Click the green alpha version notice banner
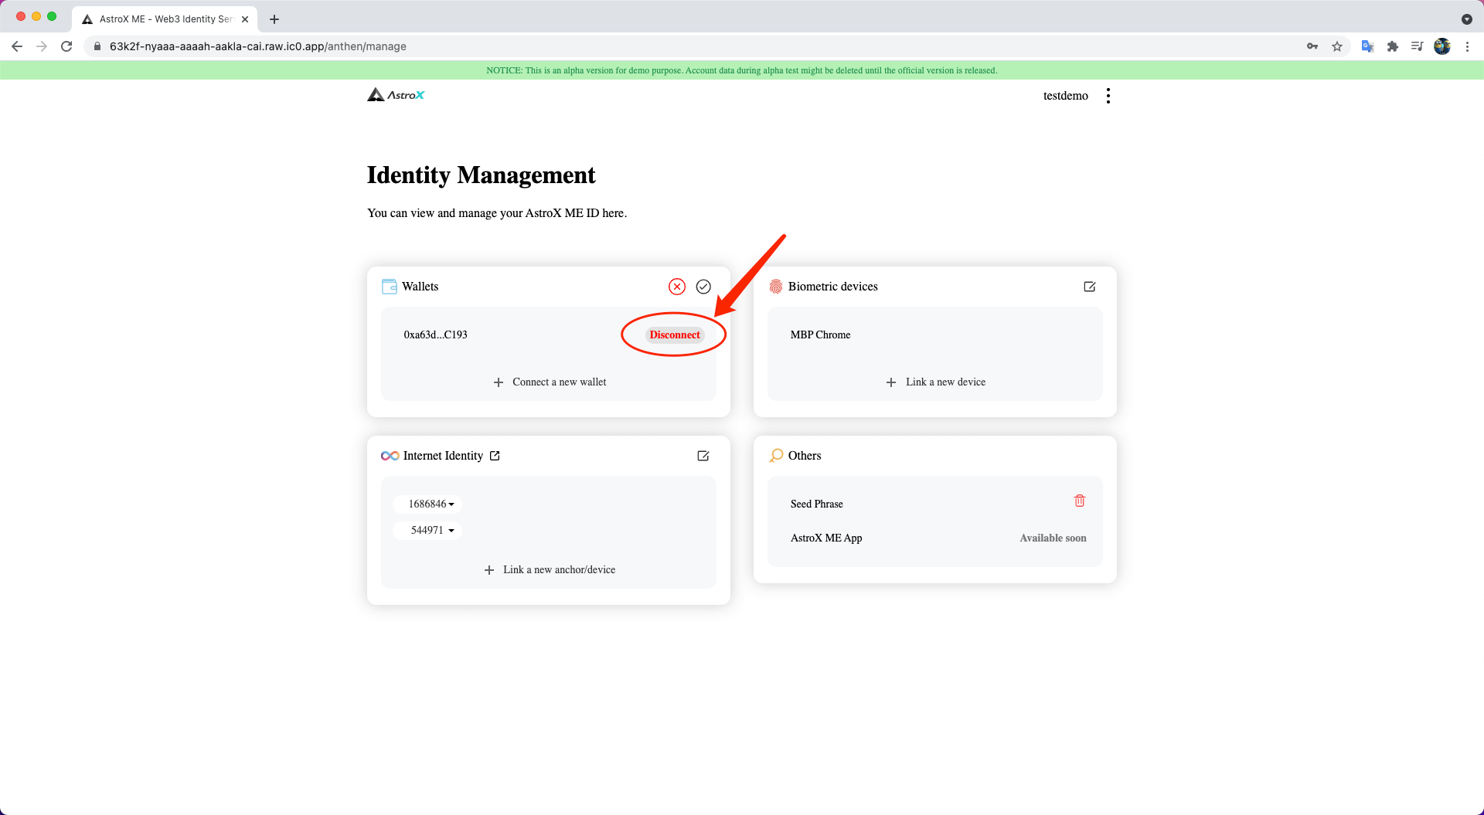The image size is (1484, 815). tap(742, 70)
